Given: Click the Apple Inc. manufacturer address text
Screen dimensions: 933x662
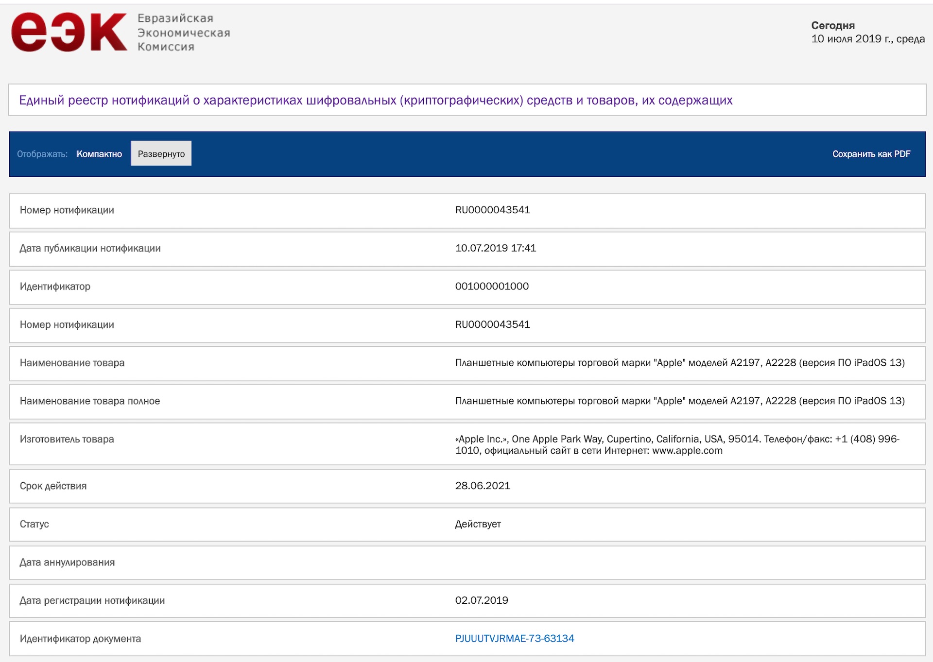Looking at the screenshot, I should [677, 444].
